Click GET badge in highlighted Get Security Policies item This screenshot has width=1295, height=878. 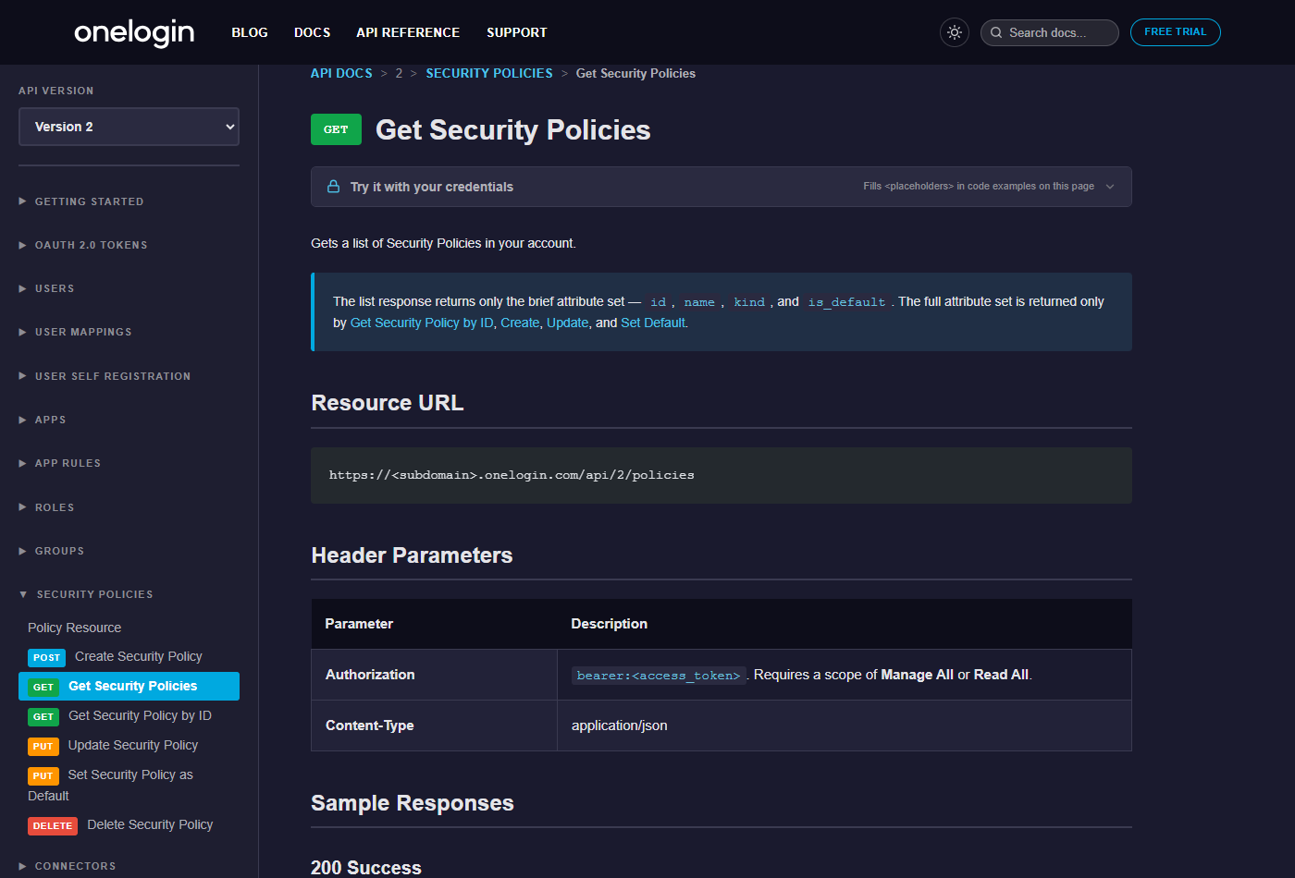[x=43, y=687]
